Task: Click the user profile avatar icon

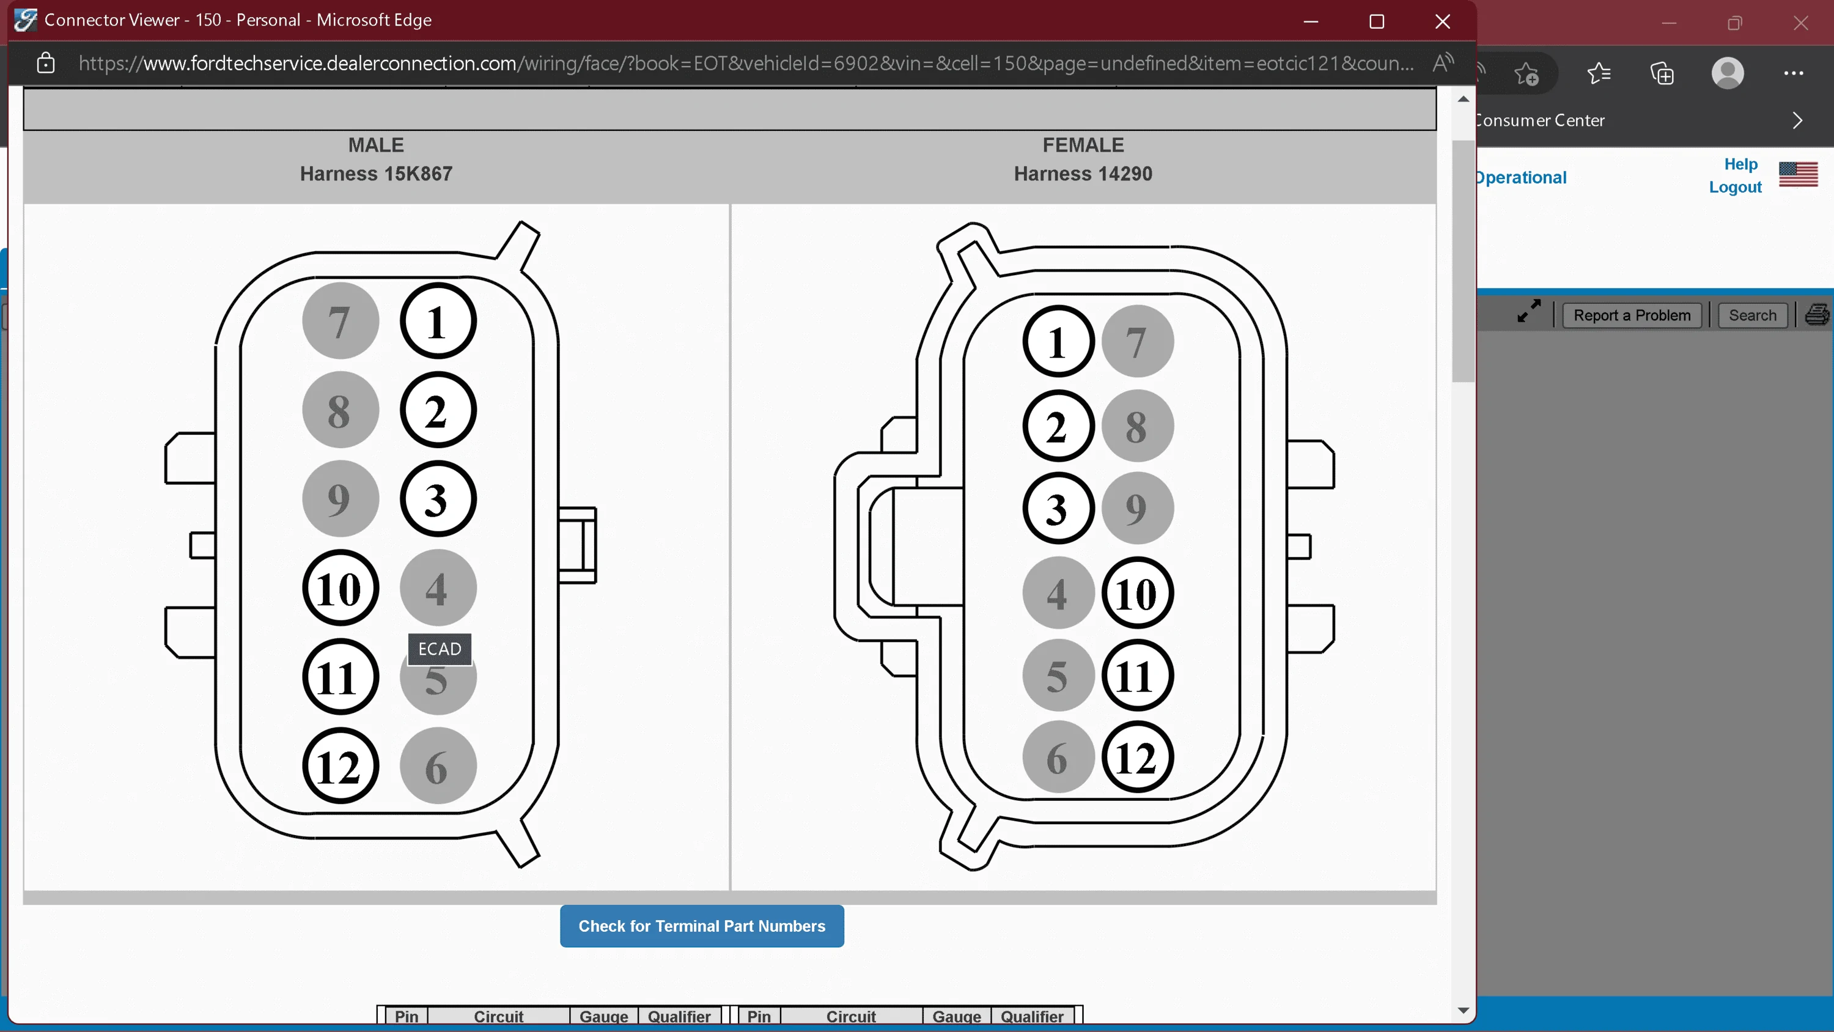Action: pyautogui.click(x=1728, y=73)
